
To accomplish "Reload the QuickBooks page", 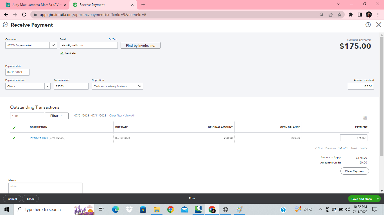I will [24, 15].
